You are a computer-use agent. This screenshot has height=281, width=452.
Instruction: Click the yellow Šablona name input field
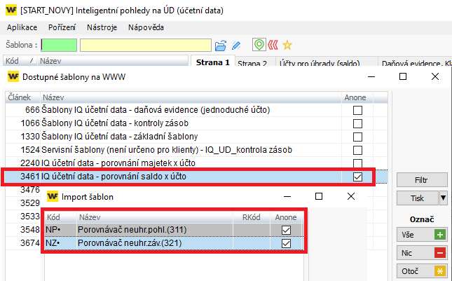point(145,45)
